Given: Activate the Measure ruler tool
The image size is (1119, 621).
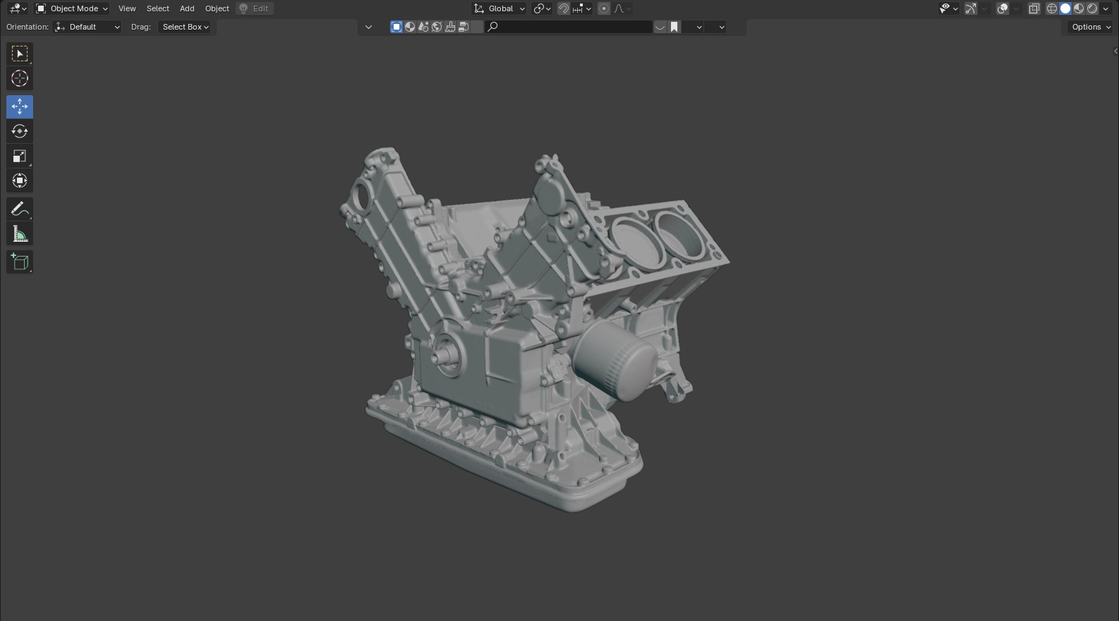Looking at the screenshot, I should click(20, 234).
